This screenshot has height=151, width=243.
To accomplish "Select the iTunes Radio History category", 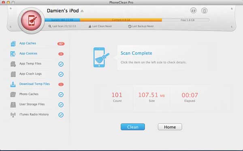I will 34,114.
